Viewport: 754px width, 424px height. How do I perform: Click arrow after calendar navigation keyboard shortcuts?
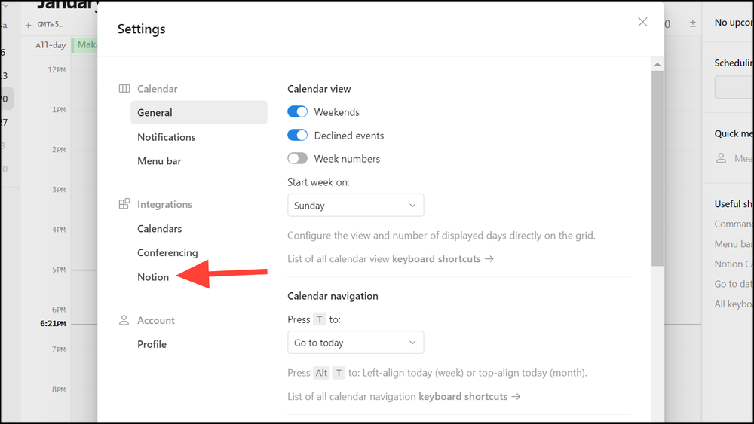click(516, 396)
